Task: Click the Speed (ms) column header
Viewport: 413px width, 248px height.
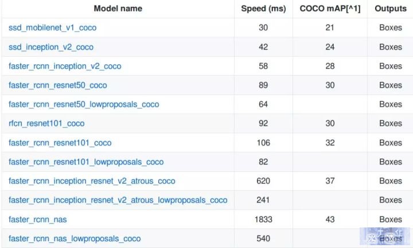Action: [263, 9]
